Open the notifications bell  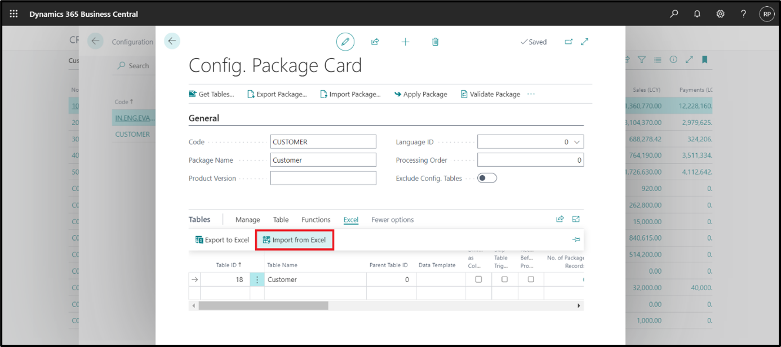click(697, 14)
